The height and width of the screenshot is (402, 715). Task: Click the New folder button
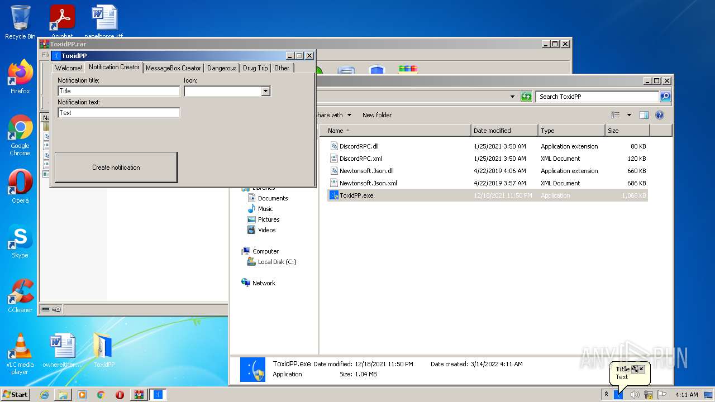pos(377,115)
